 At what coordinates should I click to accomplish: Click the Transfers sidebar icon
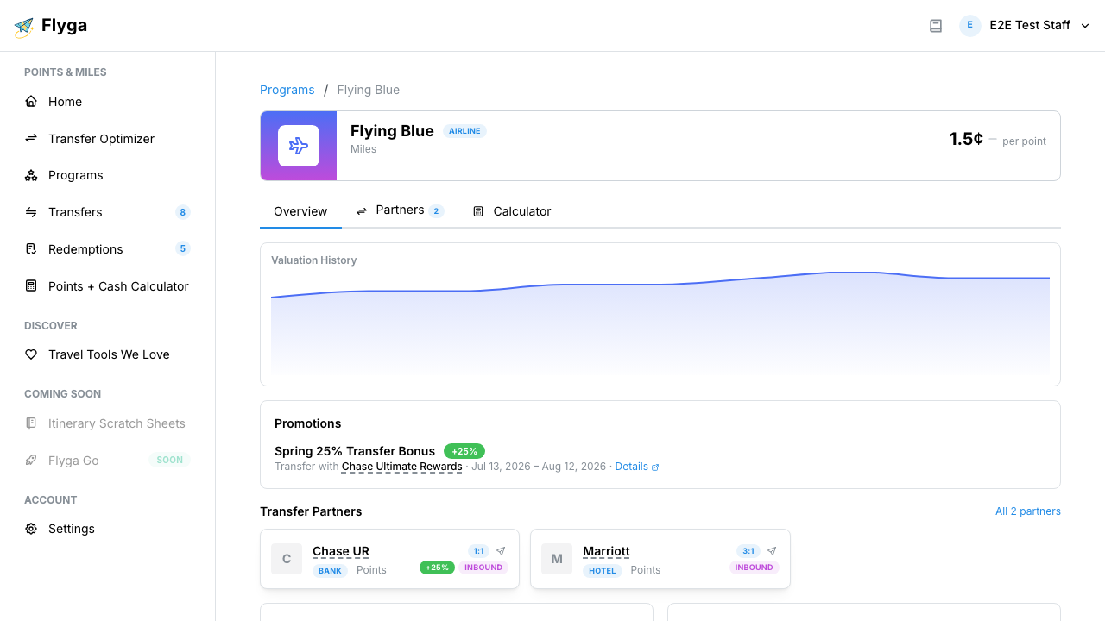click(x=31, y=212)
